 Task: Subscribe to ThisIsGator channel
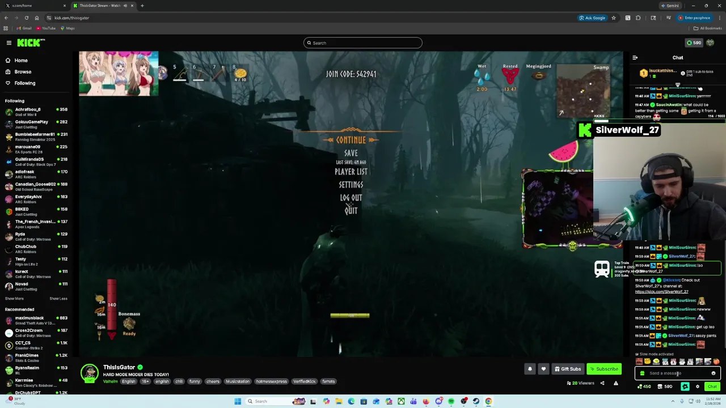point(604,369)
